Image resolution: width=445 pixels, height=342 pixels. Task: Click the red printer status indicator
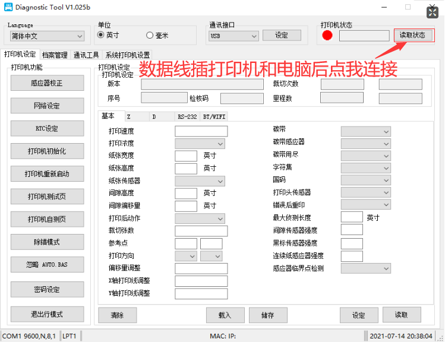(x=327, y=35)
